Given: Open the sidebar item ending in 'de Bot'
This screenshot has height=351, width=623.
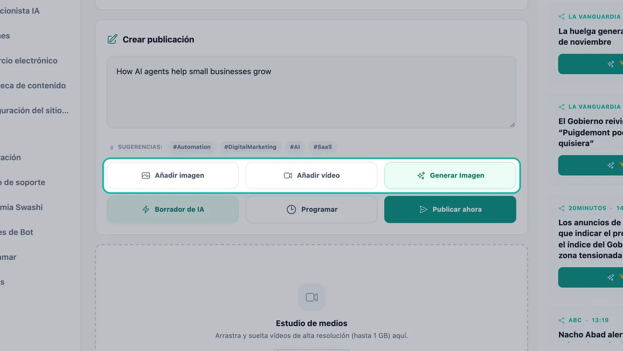Looking at the screenshot, I should (x=17, y=232).
